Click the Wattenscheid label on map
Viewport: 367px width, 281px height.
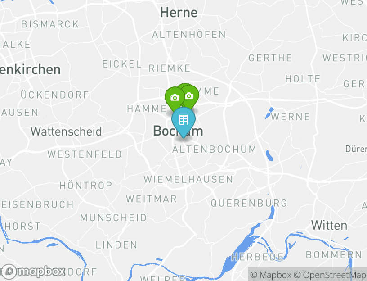66,131
